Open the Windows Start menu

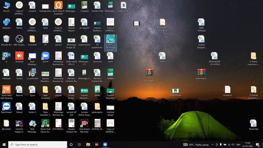point(4,144)
